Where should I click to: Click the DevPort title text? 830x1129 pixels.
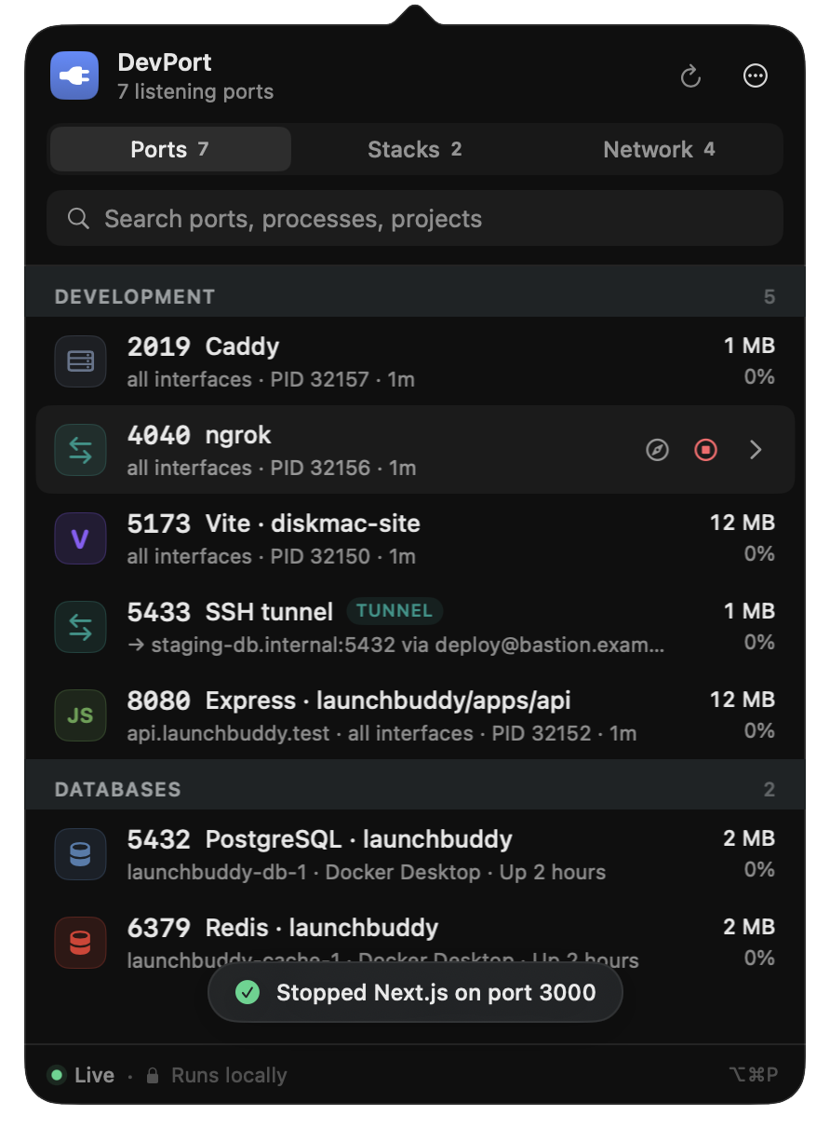pyautogui.click(x=165, y=62)
